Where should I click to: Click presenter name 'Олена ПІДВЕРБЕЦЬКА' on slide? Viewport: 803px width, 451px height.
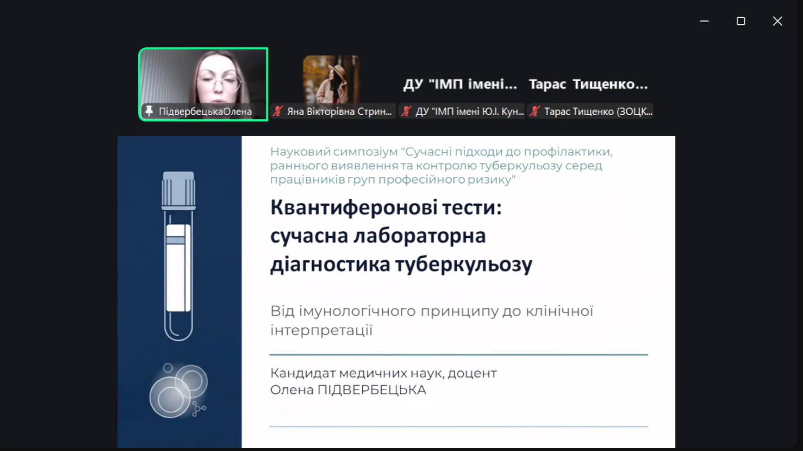[x=348, y=390]
